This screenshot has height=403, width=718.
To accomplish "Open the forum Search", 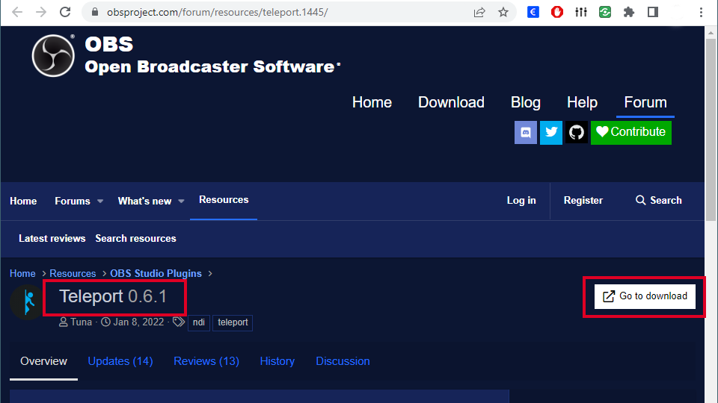I will 658,201.
